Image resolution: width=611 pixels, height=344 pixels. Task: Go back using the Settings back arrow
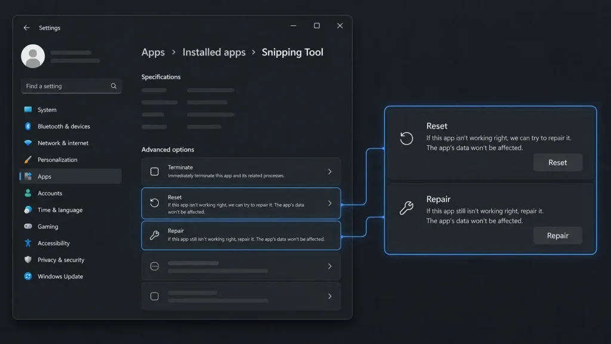(x=26, y=27)
